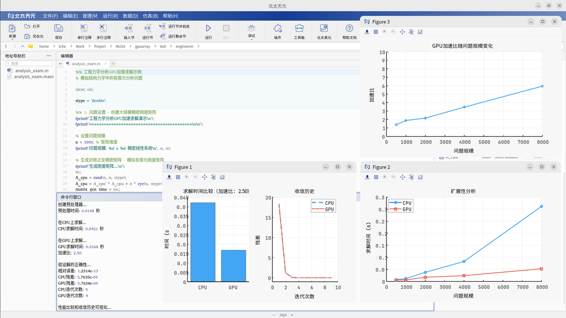Toggle grid icon in Figure 2 toolbar
Image resolution: width=566 pixels, height=318 pixels.
tap(376, 177)
